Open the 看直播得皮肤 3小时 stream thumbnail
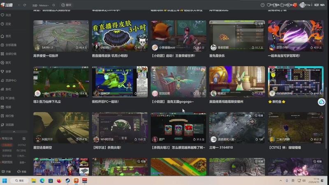329x185 pixels. (x=120, y=36)
